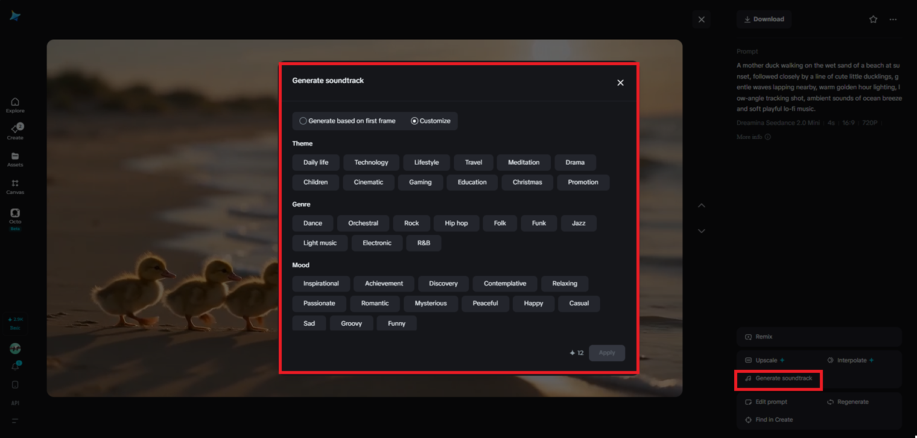Choose the Rock genre
Viewport: 917px width, 438px height.
pos(411,223)
